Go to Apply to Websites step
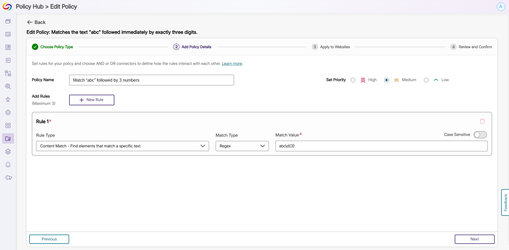 pyautogui.click(x=331, y=47)
